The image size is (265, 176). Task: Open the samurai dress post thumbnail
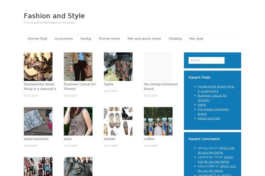tap(38, 66)
